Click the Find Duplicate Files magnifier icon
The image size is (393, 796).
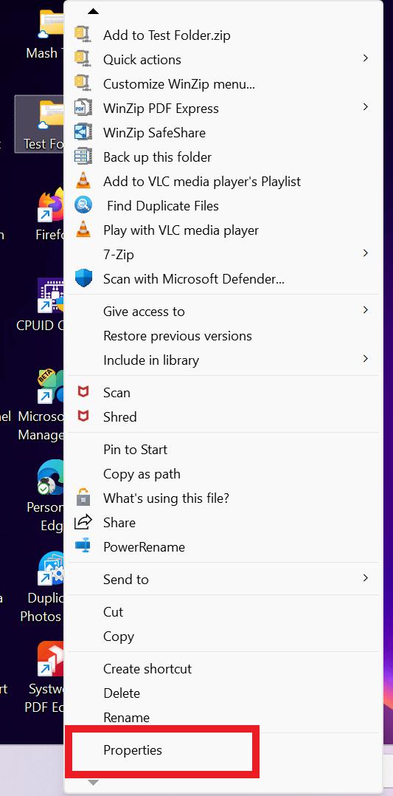83,205
